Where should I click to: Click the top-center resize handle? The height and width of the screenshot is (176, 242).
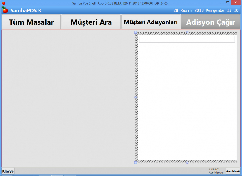click(x=187, y=32)
